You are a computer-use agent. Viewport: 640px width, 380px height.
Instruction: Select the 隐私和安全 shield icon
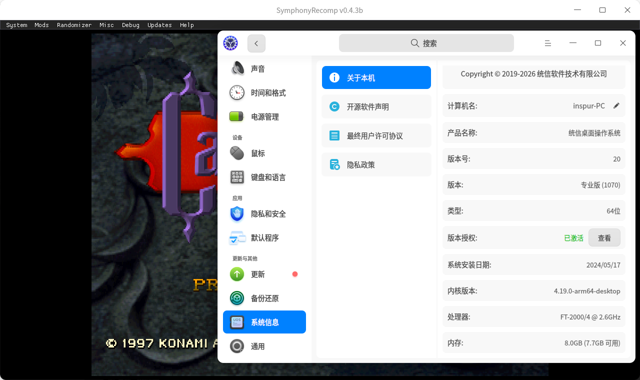coord(237,213)
